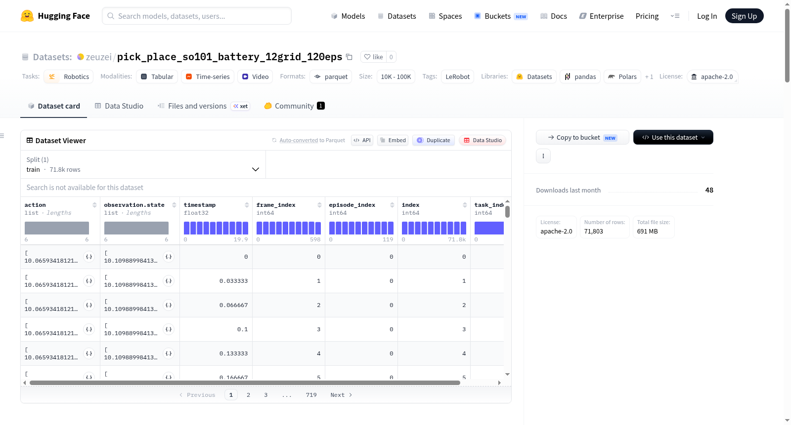The image size is (791, 425).
Task: Select the Video modality tag
Action: click(x=255, y=77)
